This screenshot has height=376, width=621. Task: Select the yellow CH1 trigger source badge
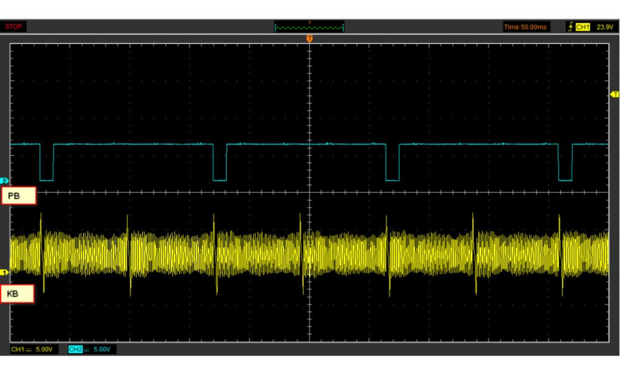click(582, 27)
